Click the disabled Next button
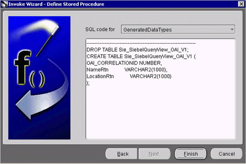 pos(154,154)
